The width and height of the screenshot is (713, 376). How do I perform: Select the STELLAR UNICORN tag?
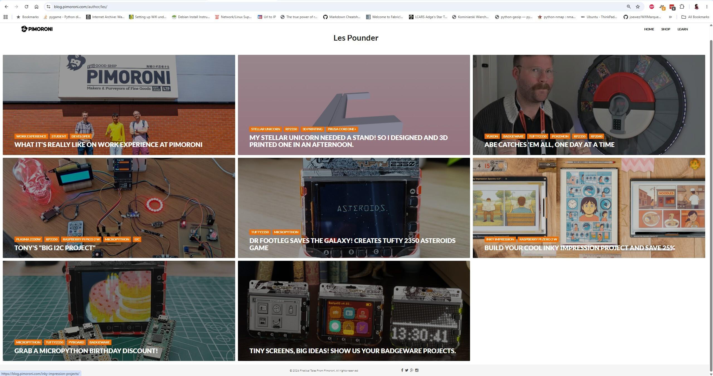pos(265,129)
